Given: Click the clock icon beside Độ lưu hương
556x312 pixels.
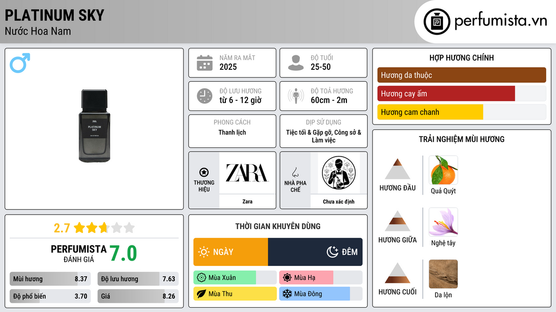Looking at the screenshot, I should point(205,96).
